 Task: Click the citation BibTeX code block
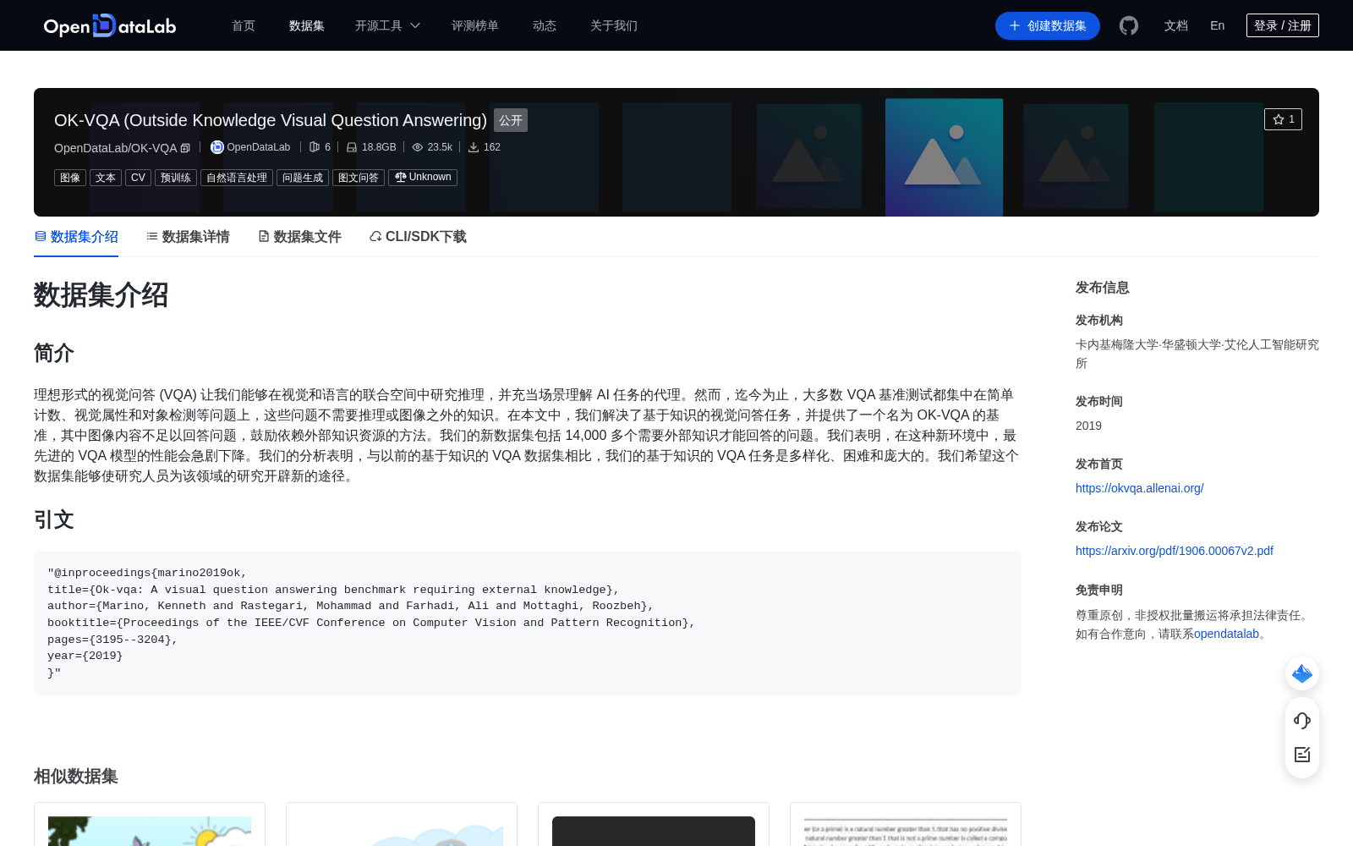tap(528, 624)
